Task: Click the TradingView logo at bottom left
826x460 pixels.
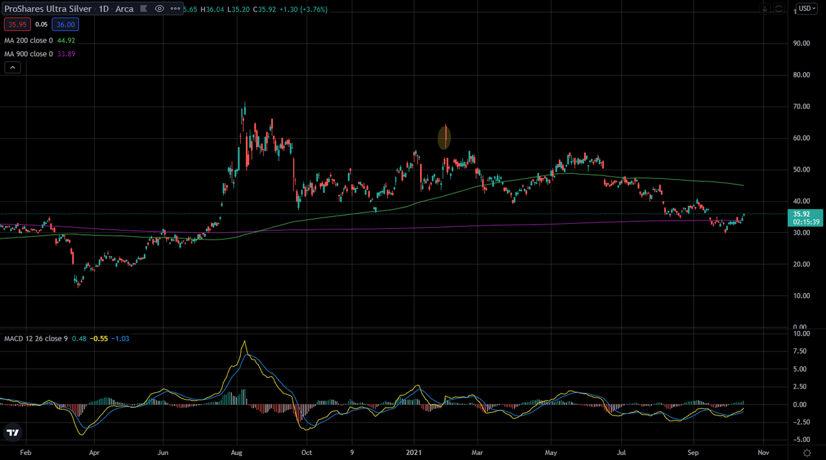Action: [12, 432]
